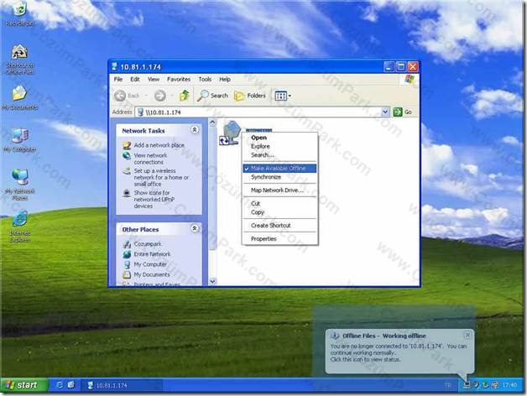This screenshot has height=396, width=527.
Task: Click Show Desktop in Quick Launch
Action: pyautogui.click(x=71, y=385)
